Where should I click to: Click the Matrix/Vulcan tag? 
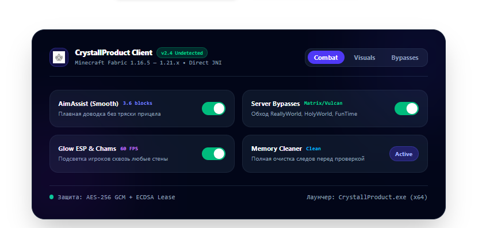pyautogui.click(x=323, y=104)
